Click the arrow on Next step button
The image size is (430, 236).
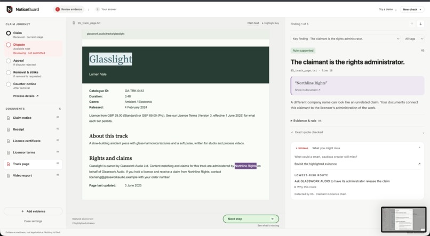[272, 219]
